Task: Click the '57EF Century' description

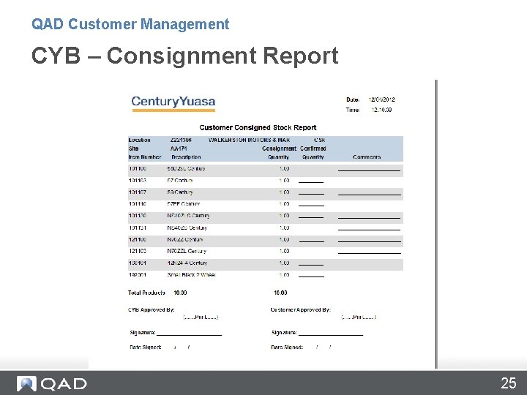Action: coord(184,204)
